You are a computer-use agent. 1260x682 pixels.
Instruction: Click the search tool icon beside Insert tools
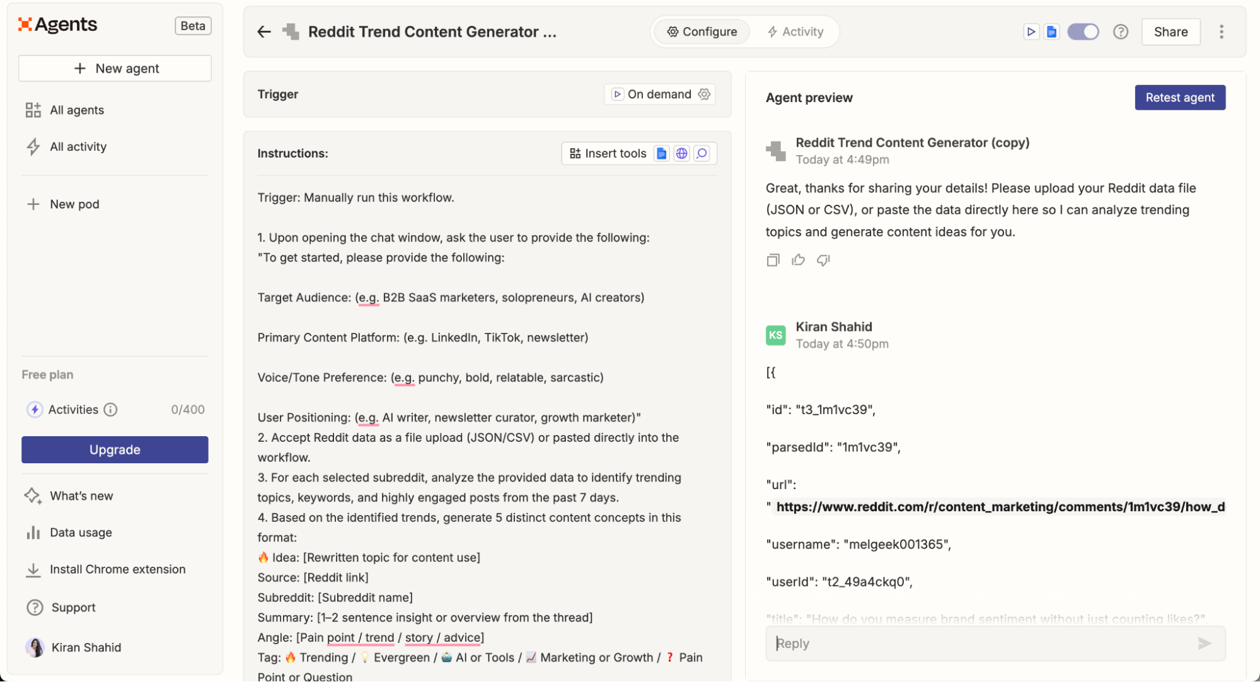click(x=702, y=153)
